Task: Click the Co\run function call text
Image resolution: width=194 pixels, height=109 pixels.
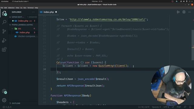Action: (61, 62)
